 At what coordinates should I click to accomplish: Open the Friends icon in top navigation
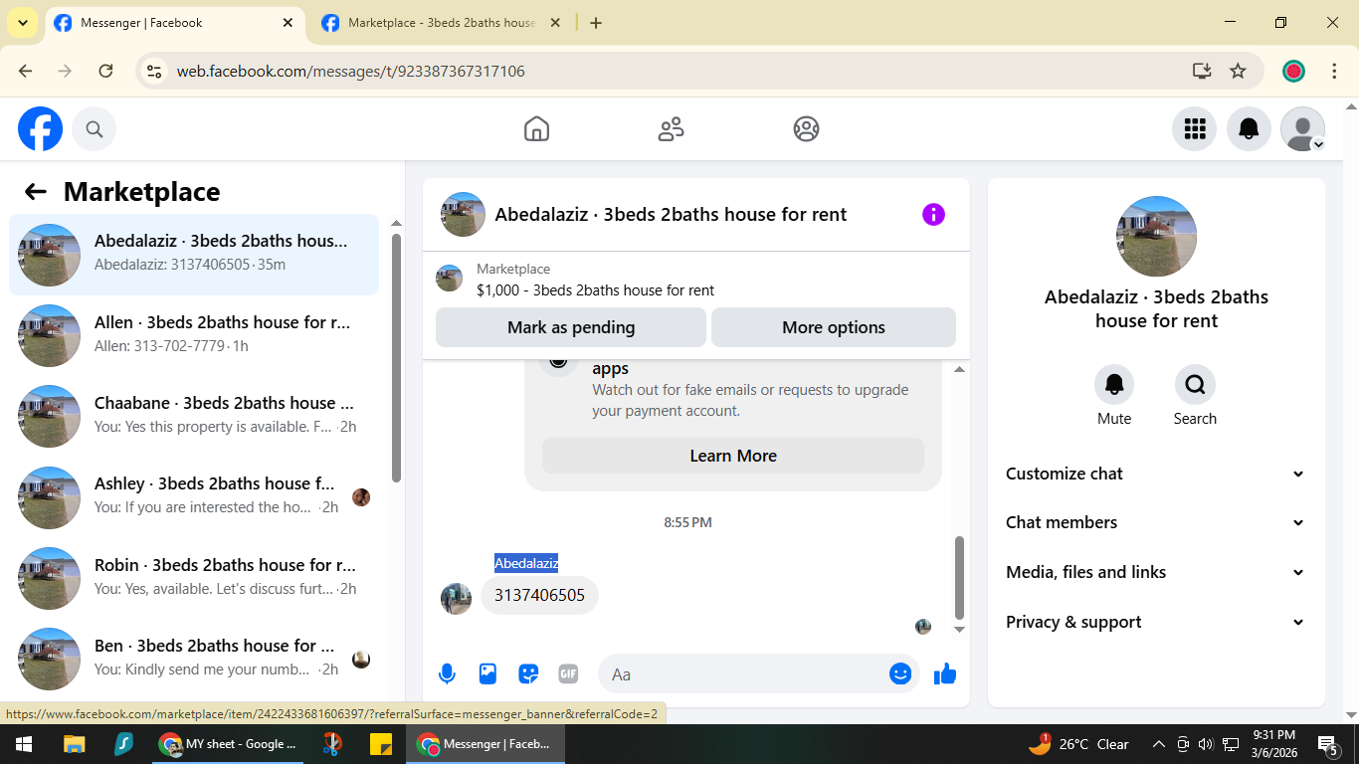click(672, 129)
